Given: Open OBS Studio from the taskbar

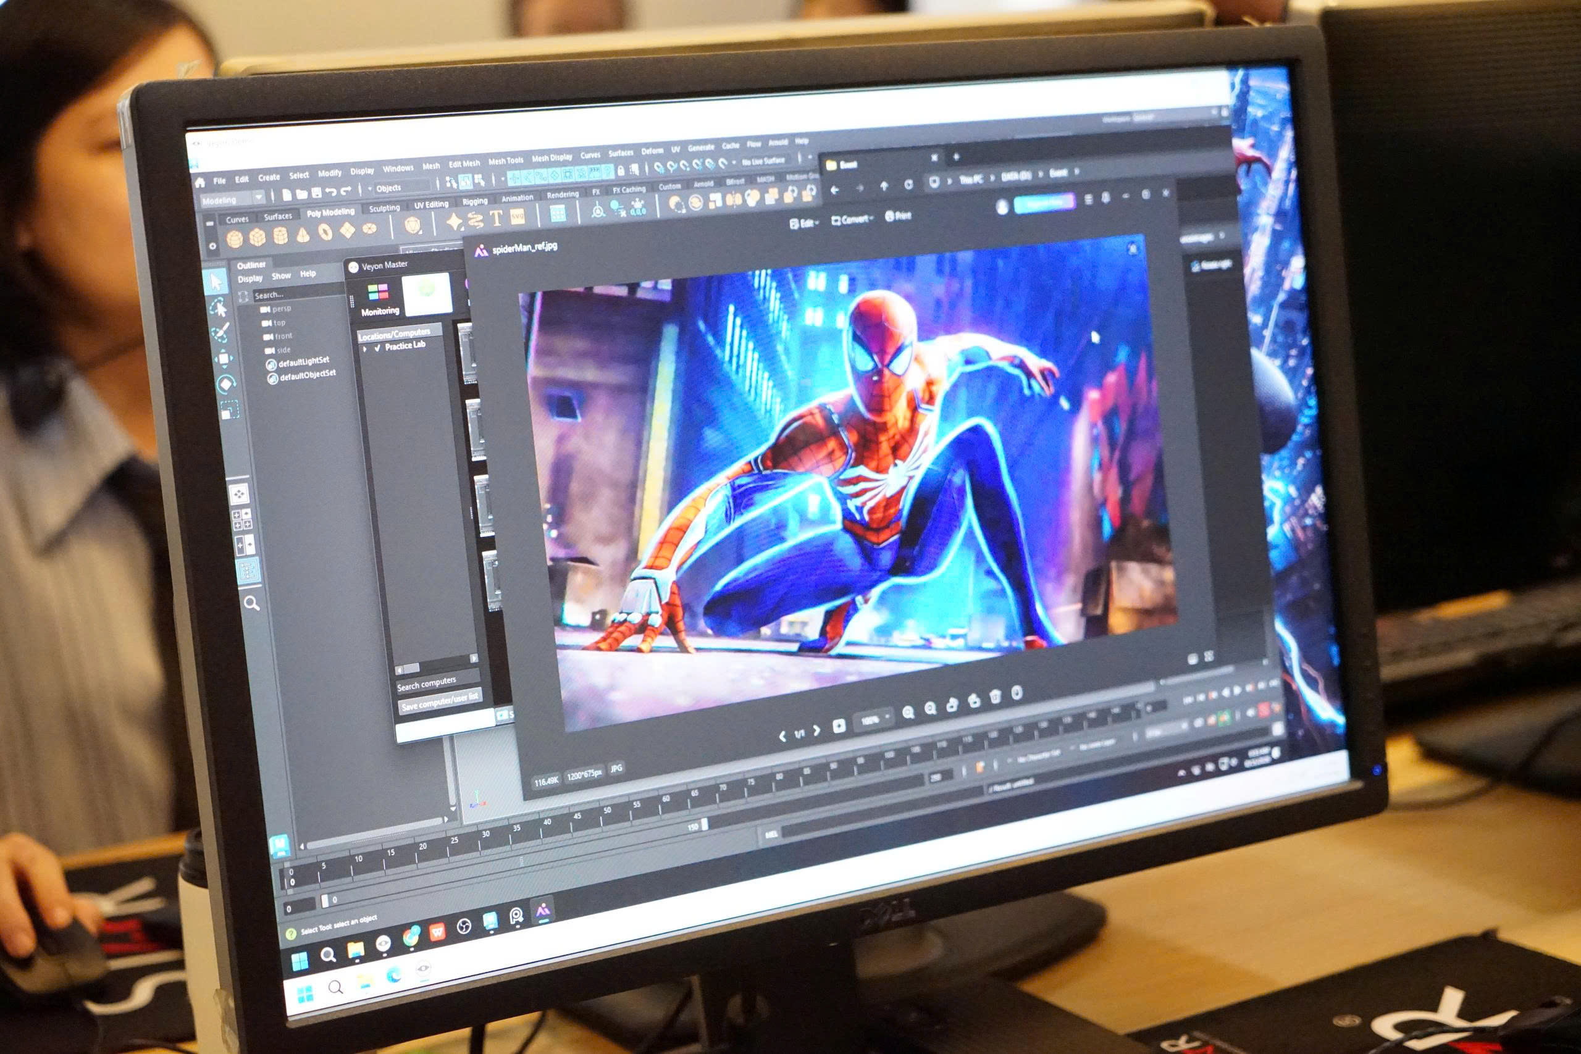Looking at the screenshot, I should click(x=463, y=927).
